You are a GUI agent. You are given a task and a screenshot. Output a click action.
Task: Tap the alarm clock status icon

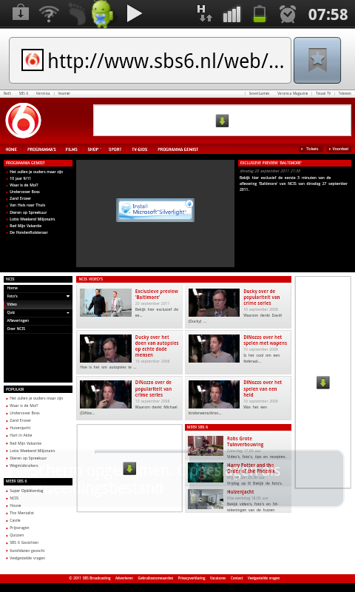[288, 13]
